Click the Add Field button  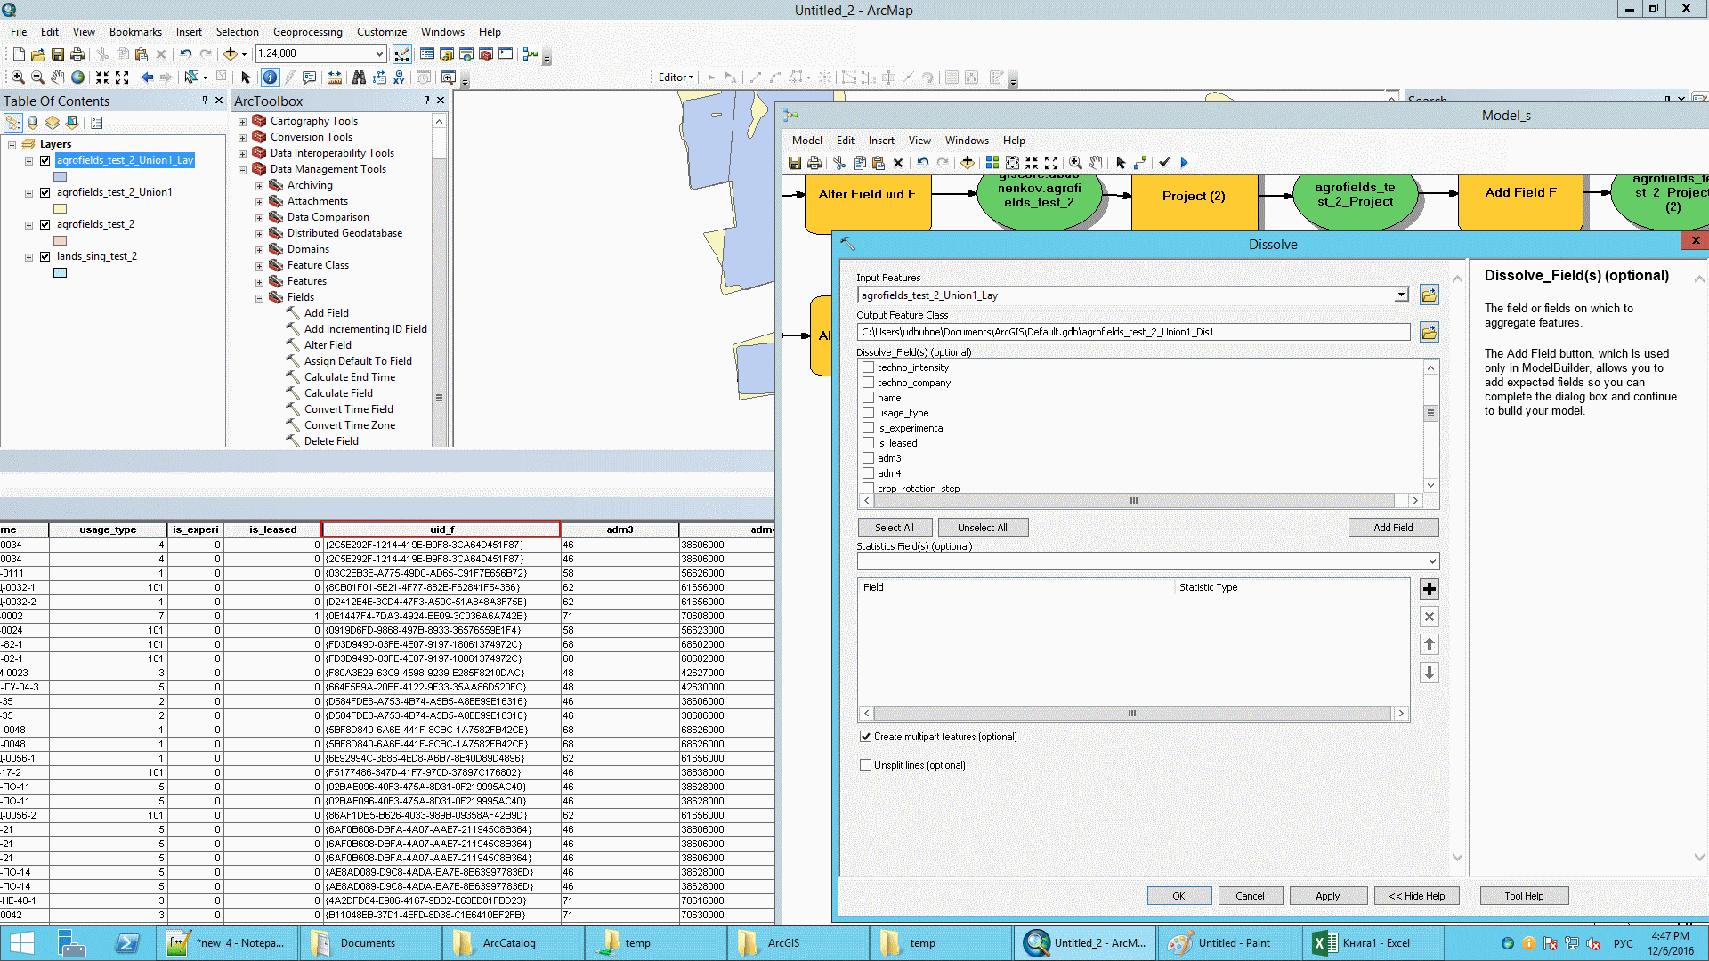(x=1392, y=528)
